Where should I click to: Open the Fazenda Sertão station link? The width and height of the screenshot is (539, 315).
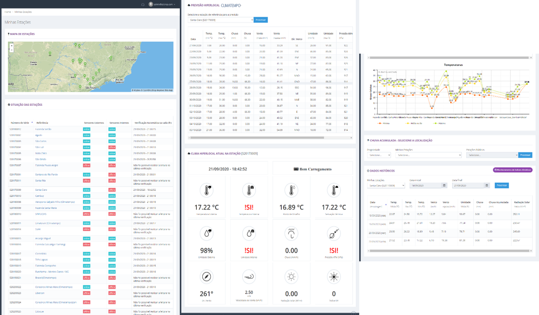[x=44, y=129]
